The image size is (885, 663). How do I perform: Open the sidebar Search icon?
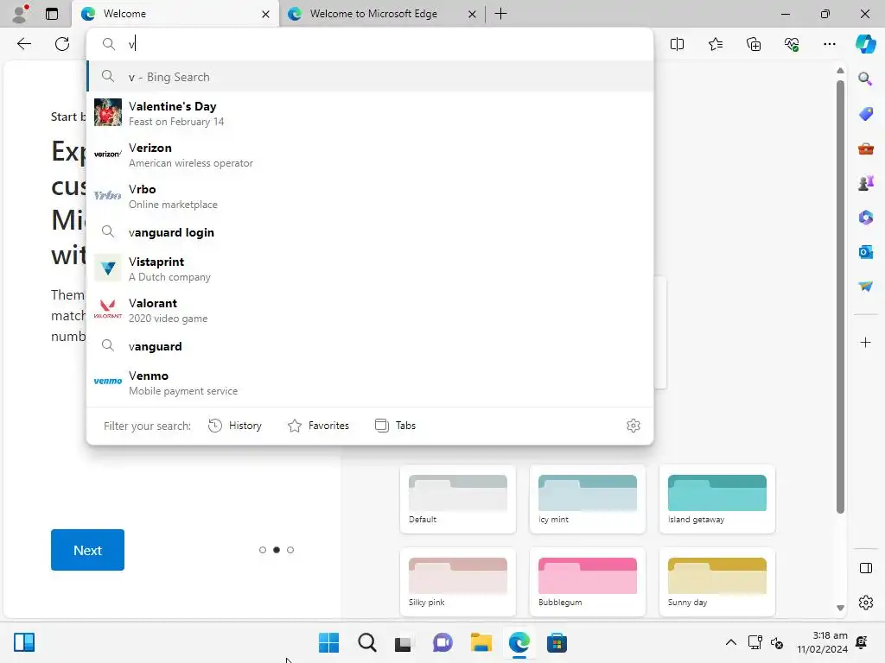[x=865, y=79]
